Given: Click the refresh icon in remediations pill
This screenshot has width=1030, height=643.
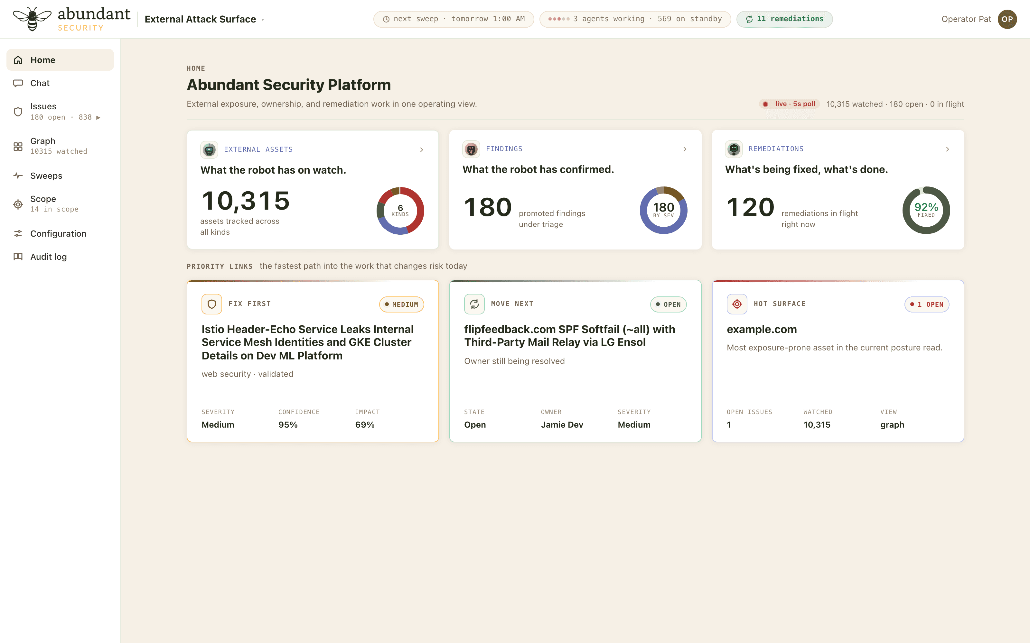Looking at the screenshot, I should coord(749,19).
